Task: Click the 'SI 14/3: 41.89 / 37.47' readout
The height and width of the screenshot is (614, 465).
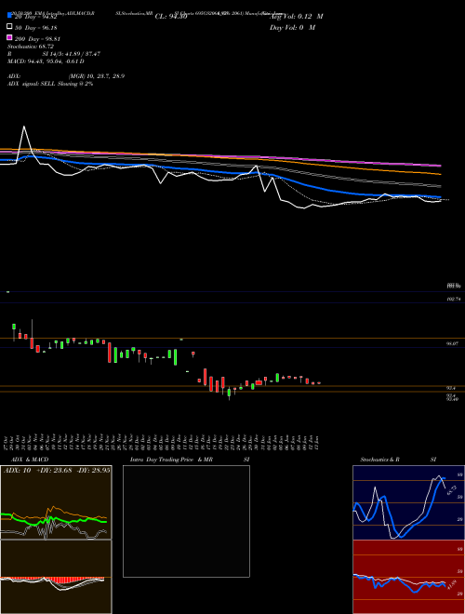Action: pyautogui.click(x=72, y=54)
